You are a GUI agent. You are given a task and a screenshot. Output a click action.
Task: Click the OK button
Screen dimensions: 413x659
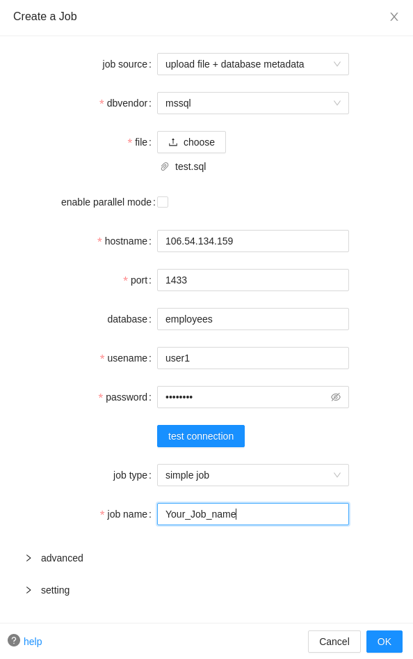tap(384, 642)
